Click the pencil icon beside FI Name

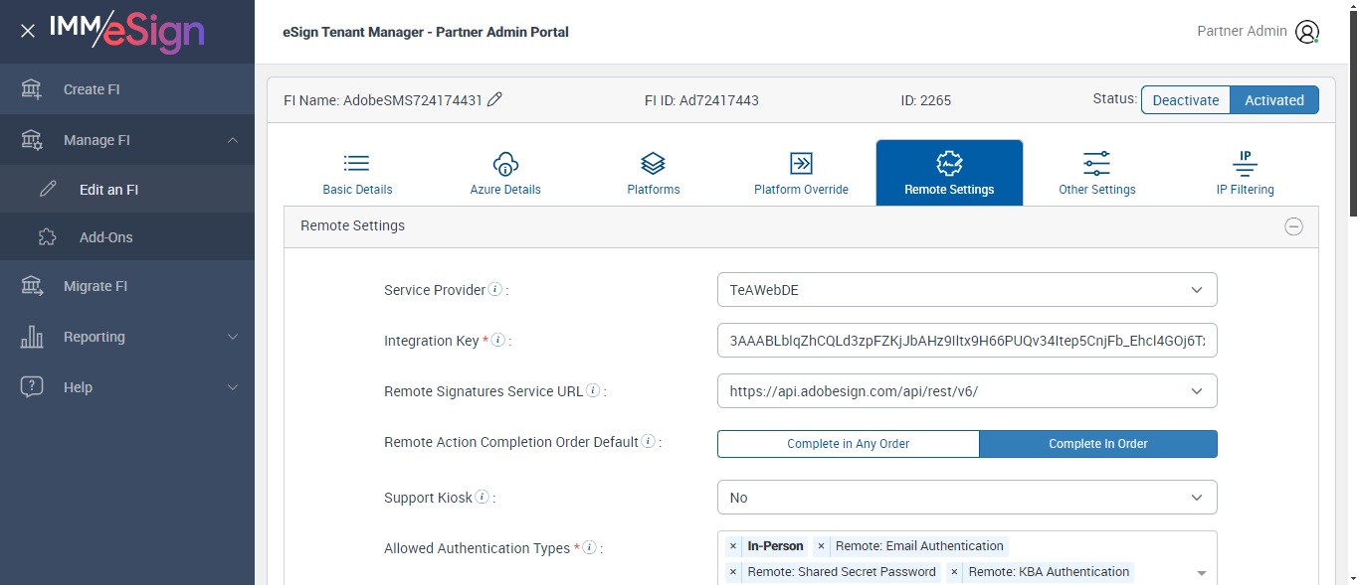point(494,99)
